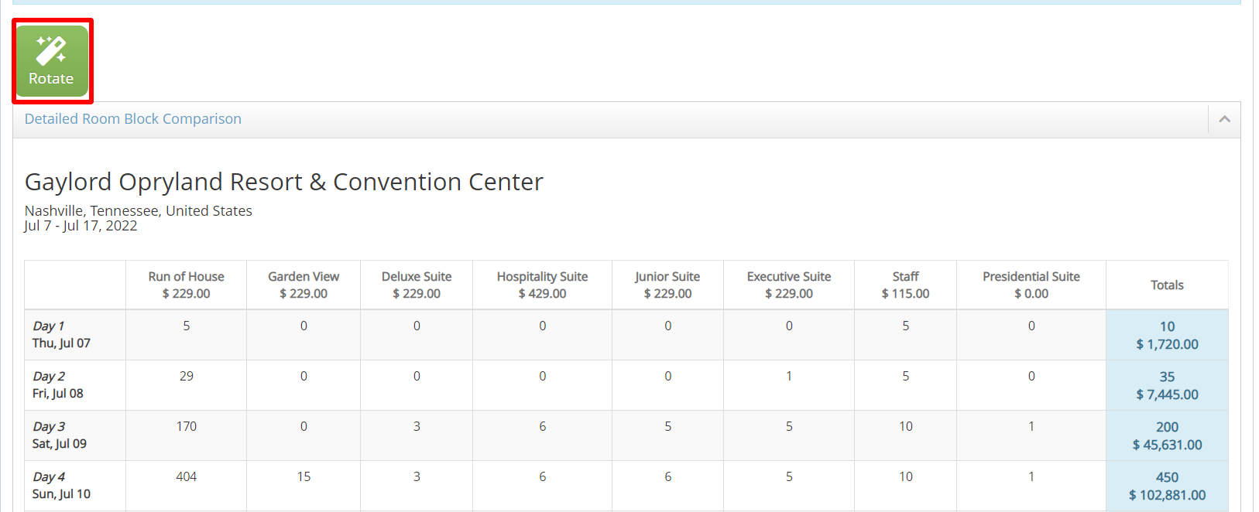The image size is (1259, 512).
Task: Select the Day 2 Fri, Jul 08 row
Action: [x=58, y=385]
